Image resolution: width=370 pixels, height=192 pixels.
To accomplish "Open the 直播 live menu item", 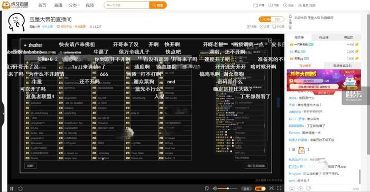I will point(58,5).
